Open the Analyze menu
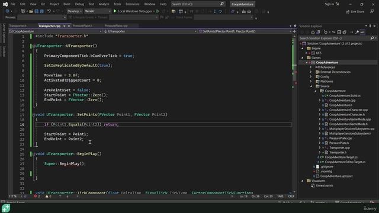Viewport: 379px width, 213px height. [104, 4]
